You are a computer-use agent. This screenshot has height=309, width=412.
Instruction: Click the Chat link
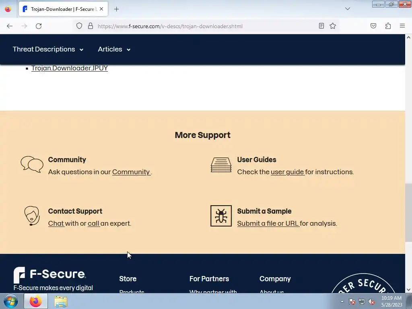[x=56, y=223]
